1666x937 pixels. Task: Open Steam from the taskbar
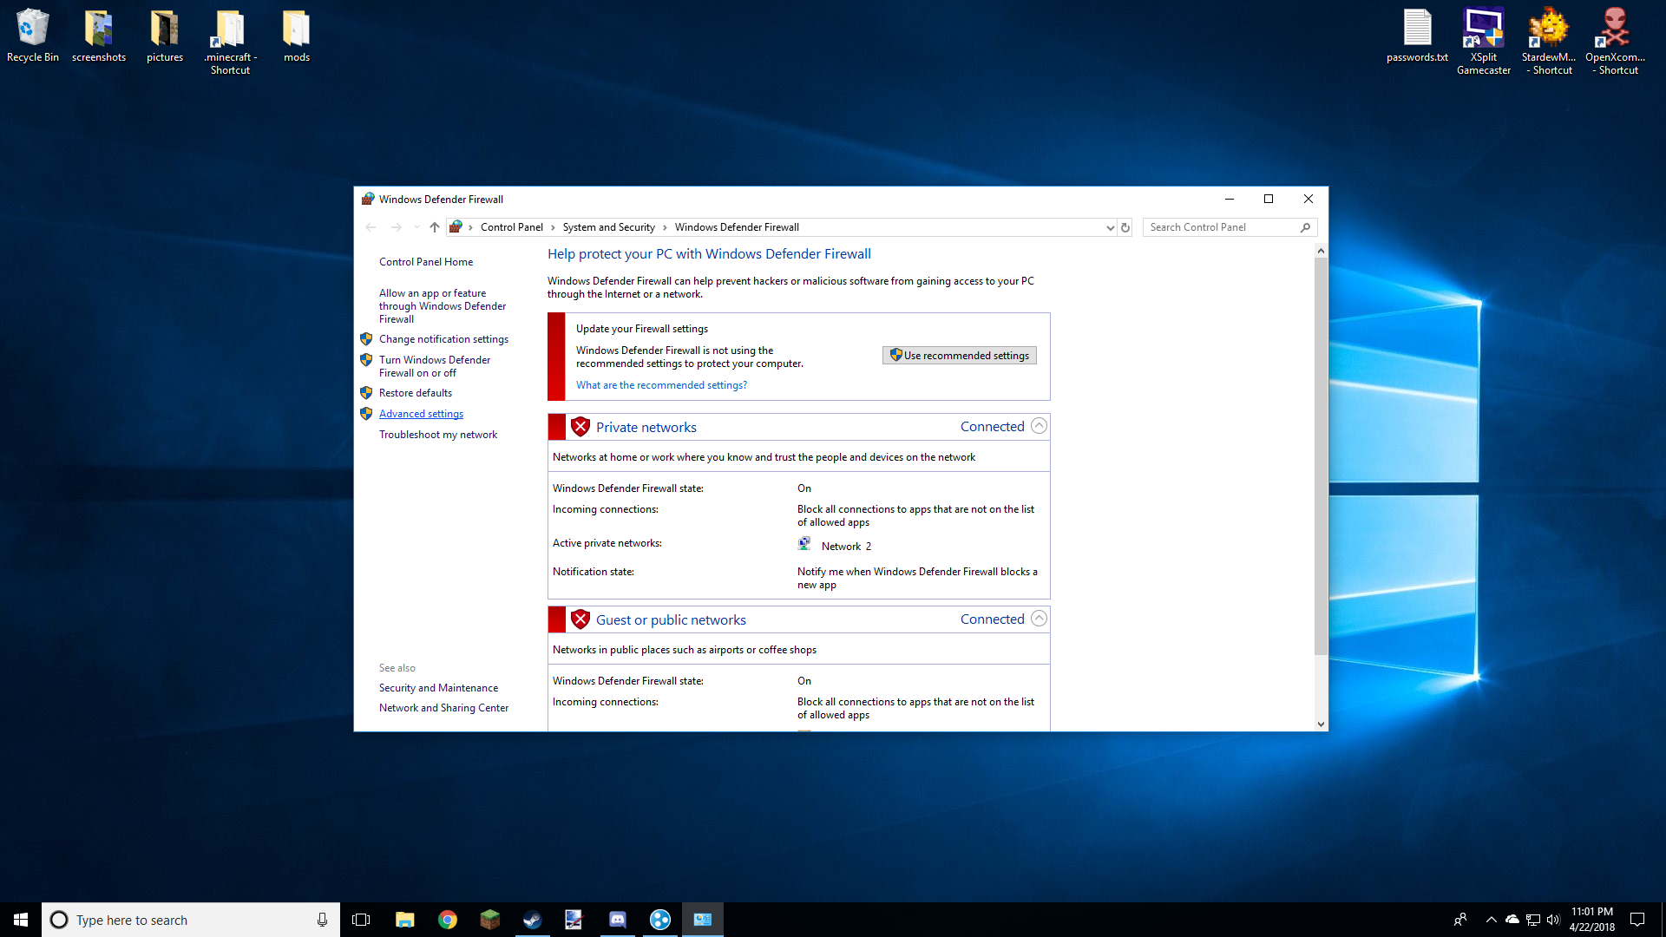click(532, 920)
